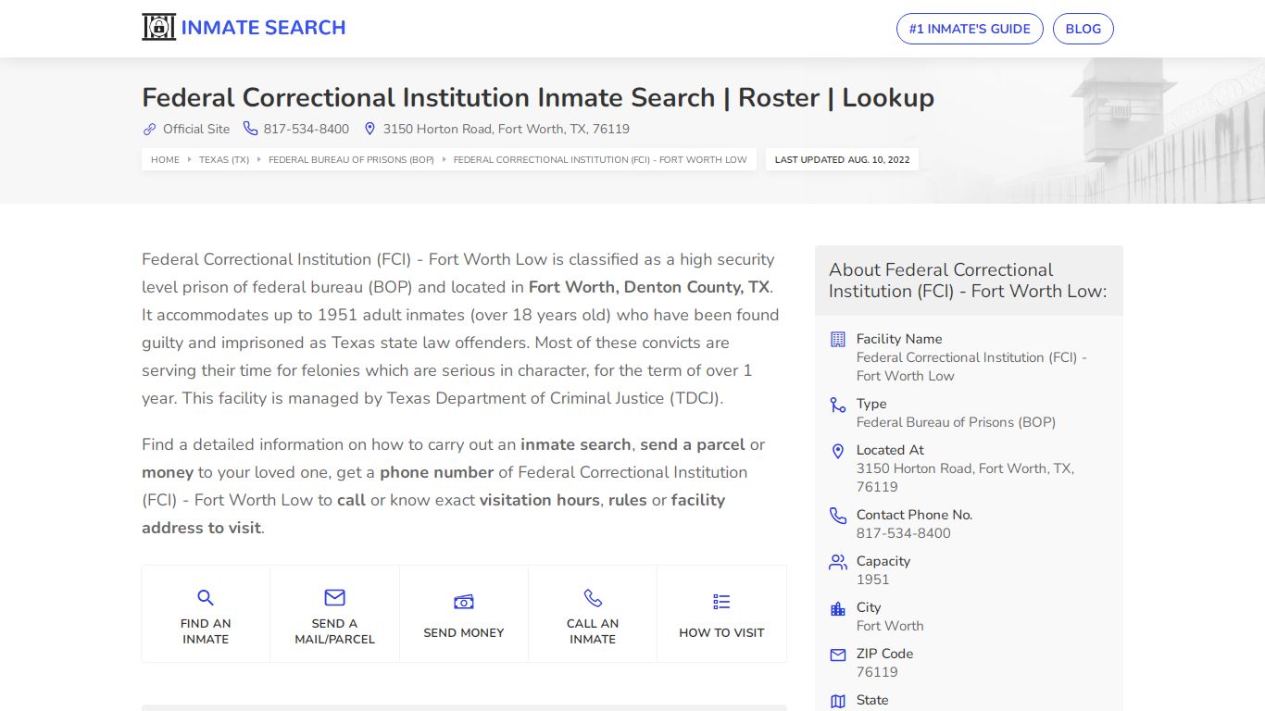Open Federal Bureau of Prisons (BOP) breadcrumb
Viewport: 1265px width, 711px height.
[x=351, y=159]
